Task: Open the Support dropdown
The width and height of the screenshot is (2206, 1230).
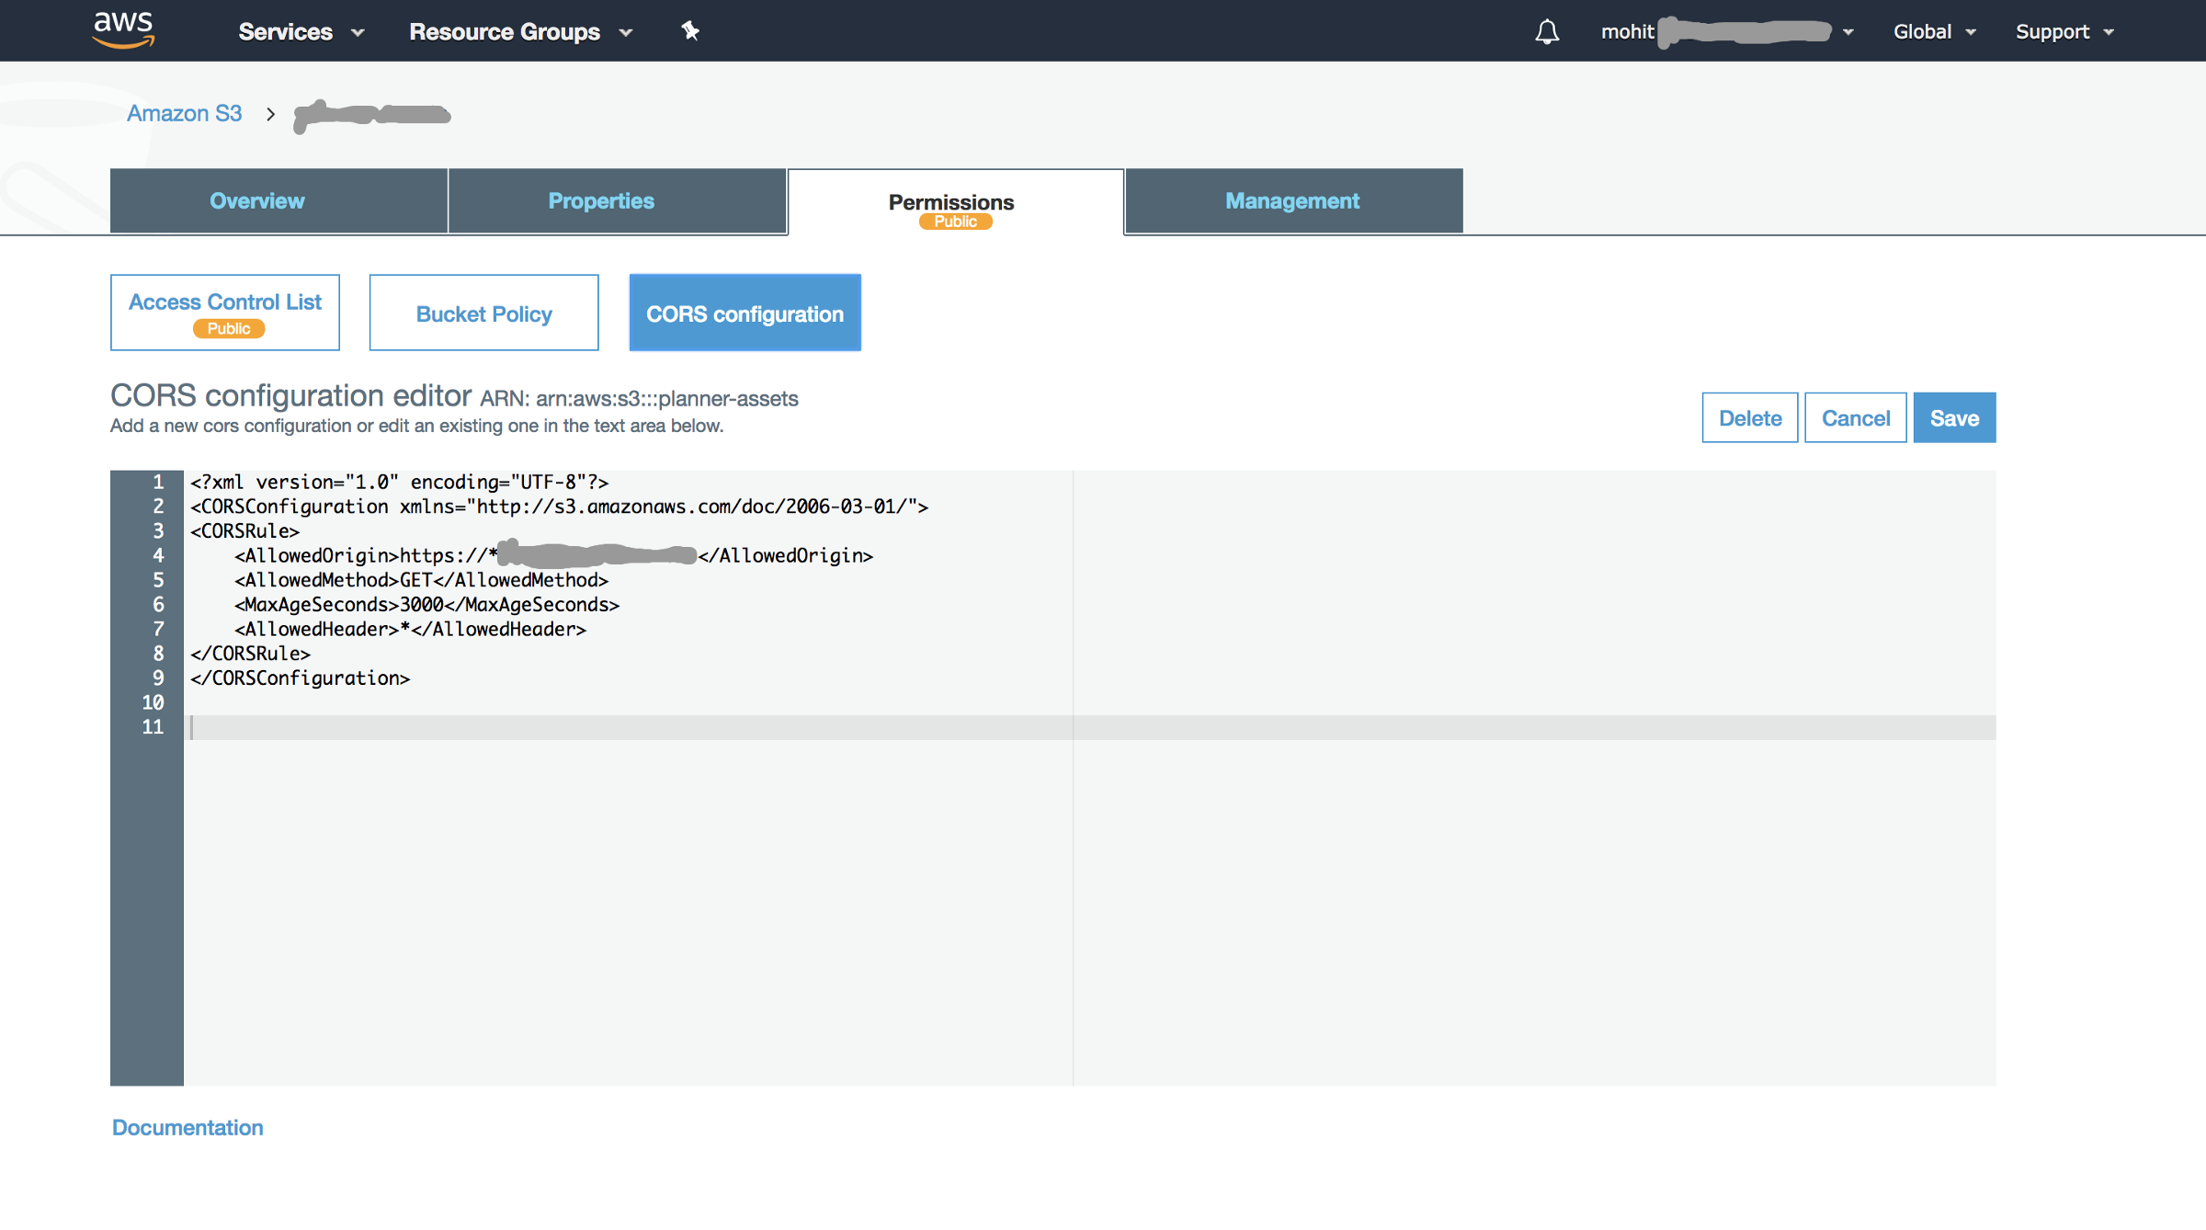Action: click(2064, 32)
